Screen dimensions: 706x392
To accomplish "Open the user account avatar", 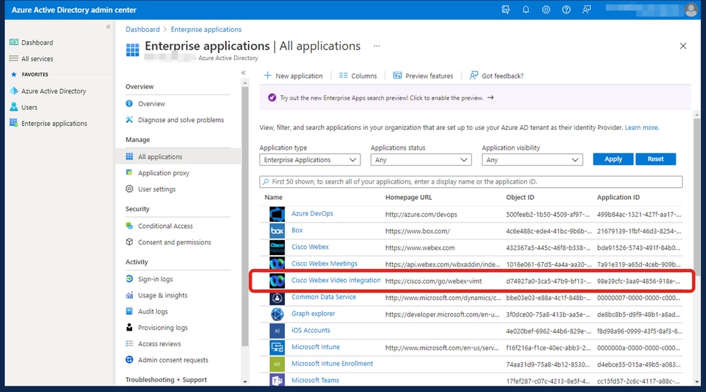I will (x=690, y=10).
